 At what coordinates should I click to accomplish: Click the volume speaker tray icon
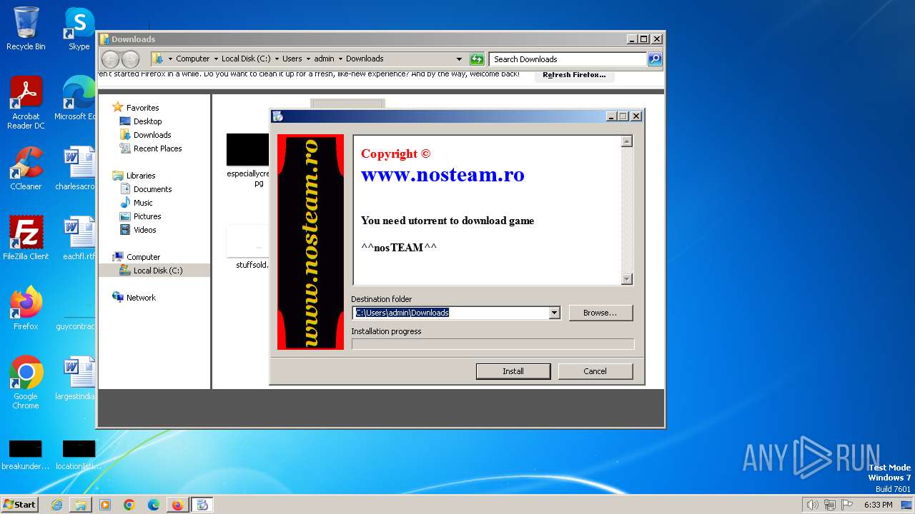(x=812, y=505)
